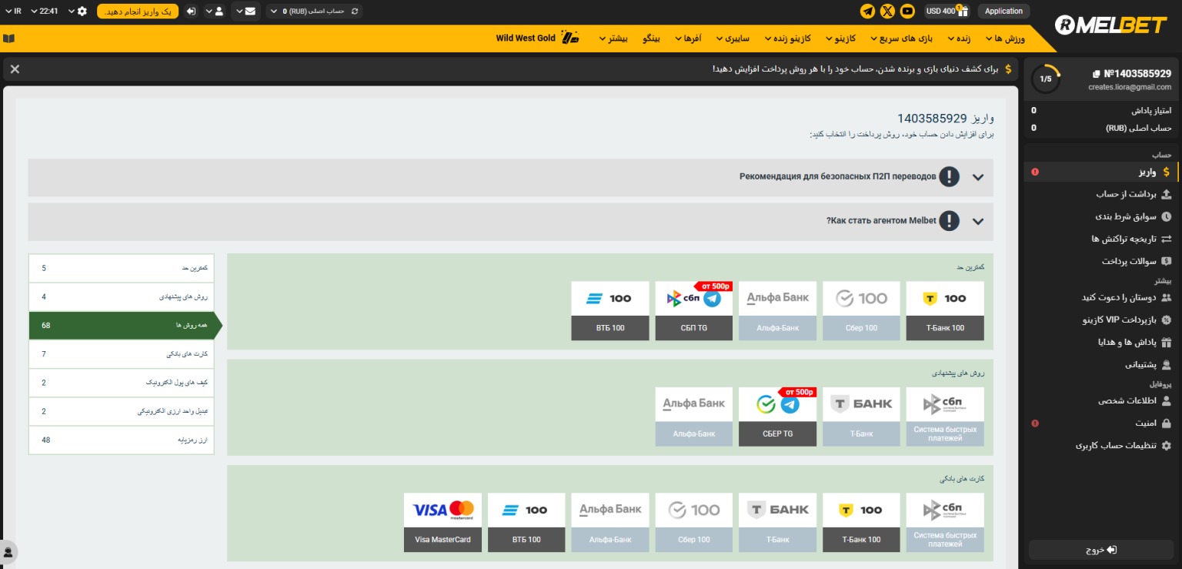Click the X (Twitter) icon

(x=887, y=11)
